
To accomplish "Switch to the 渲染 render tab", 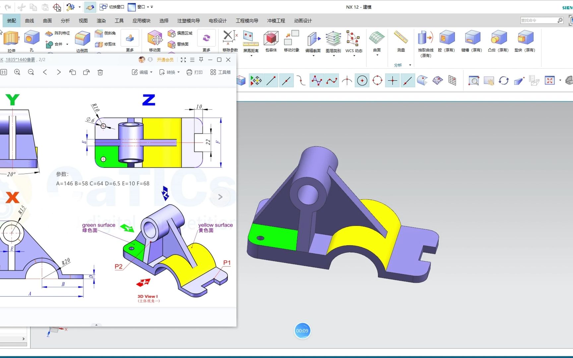I will (101, 21).
